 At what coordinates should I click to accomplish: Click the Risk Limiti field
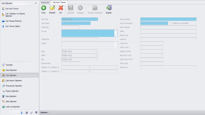pyautogui.click(x=151, y=63)
